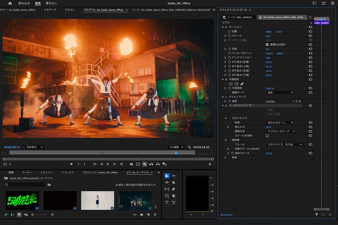Viewport: 338px width, 225px height.
Task: Click the ellipse mask icon under 不透明度
Action: point(231,84)
